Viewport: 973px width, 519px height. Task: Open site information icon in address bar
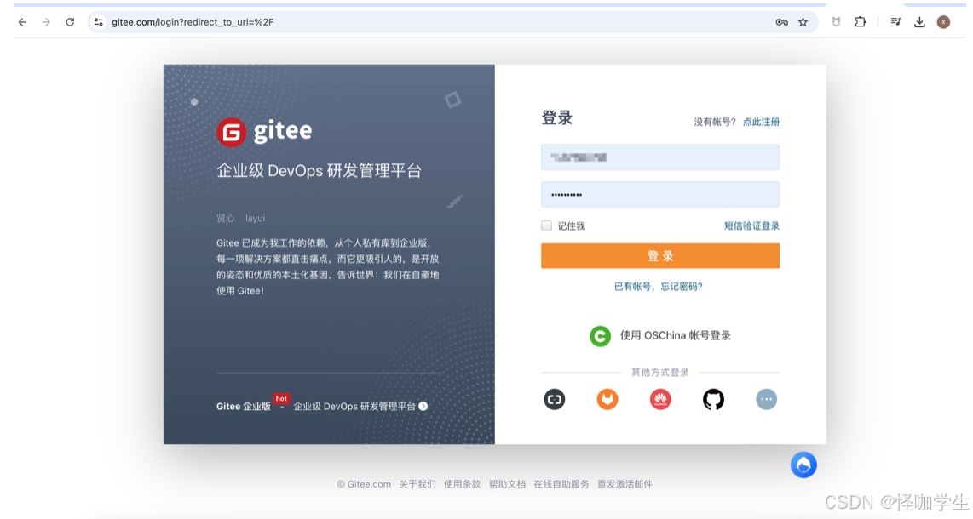tap(98, 22)
